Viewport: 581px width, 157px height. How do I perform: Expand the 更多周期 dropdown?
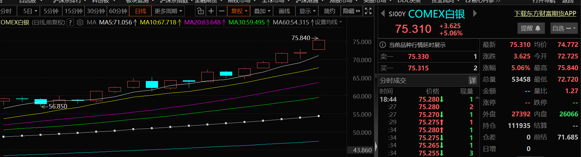coord(168,11)
